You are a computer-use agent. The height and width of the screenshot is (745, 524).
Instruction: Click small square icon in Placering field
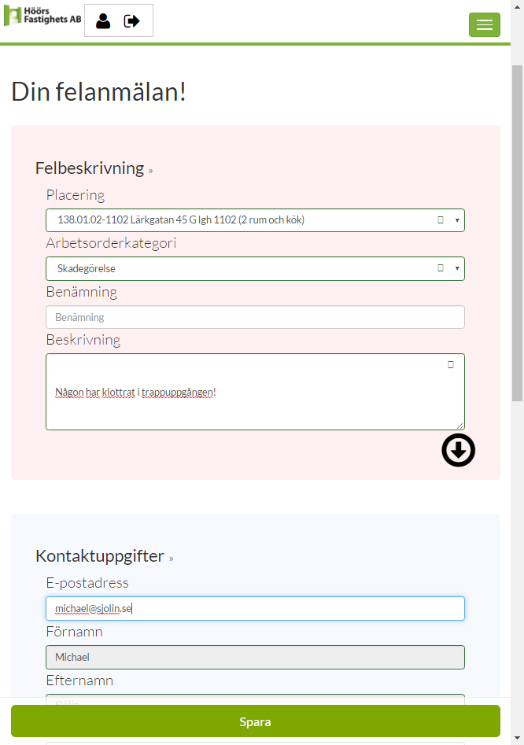click(441, 220)
